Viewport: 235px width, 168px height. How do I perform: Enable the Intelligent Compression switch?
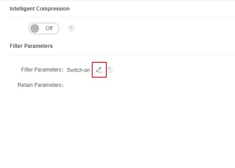tap(44, 29)
